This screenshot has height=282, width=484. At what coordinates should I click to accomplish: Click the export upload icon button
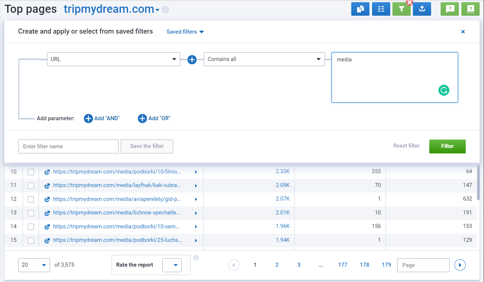tap(422, 9)
